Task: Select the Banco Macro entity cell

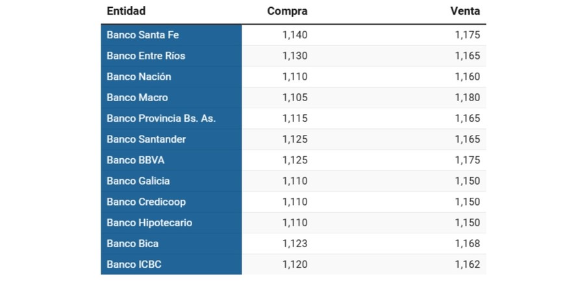Action: (x=137, y=97)
